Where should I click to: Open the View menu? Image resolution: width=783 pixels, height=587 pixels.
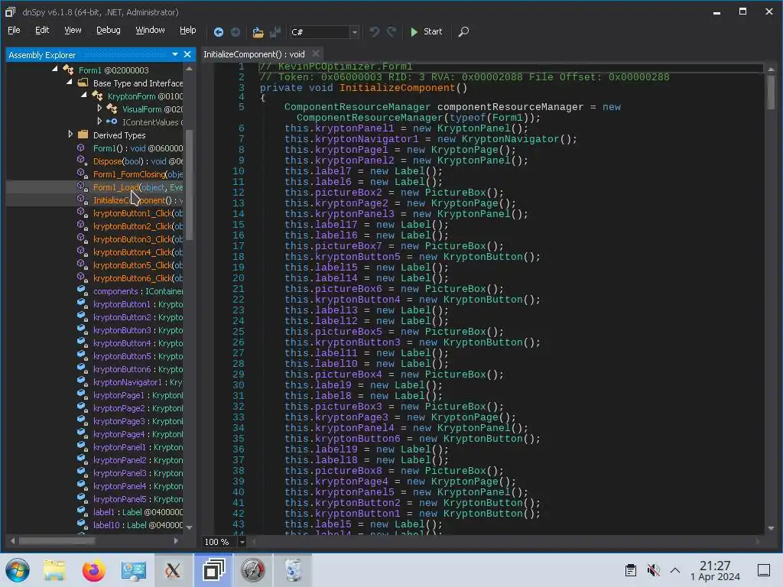coord(73,30)
